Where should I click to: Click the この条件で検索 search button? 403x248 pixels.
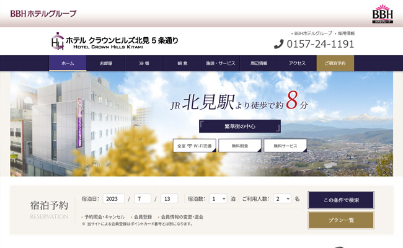341,200
